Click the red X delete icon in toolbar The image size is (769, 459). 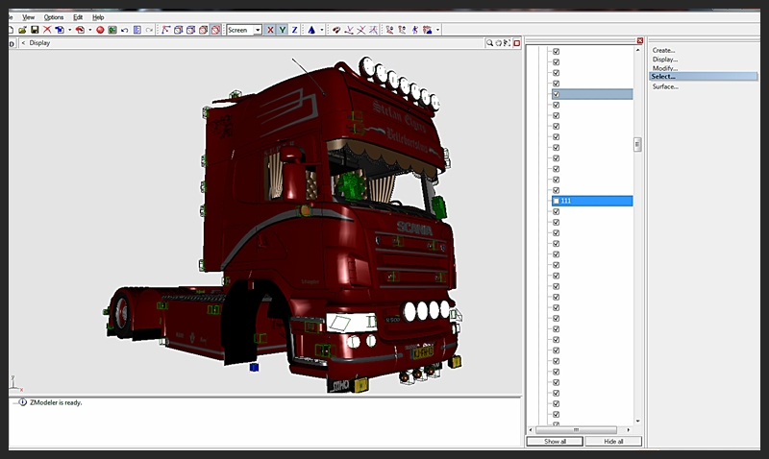point(47,30)
